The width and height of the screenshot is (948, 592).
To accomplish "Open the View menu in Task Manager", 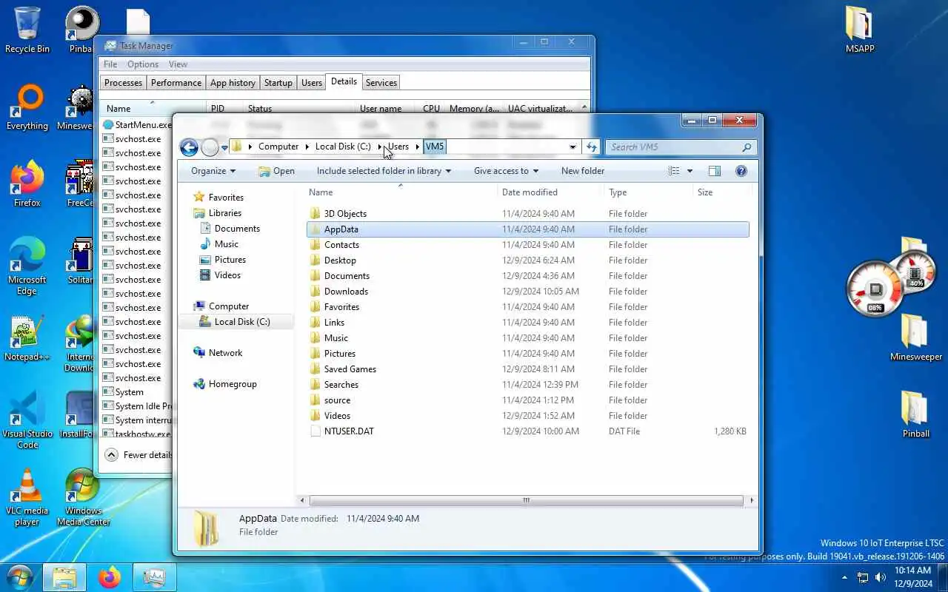I will pos(178,64).
